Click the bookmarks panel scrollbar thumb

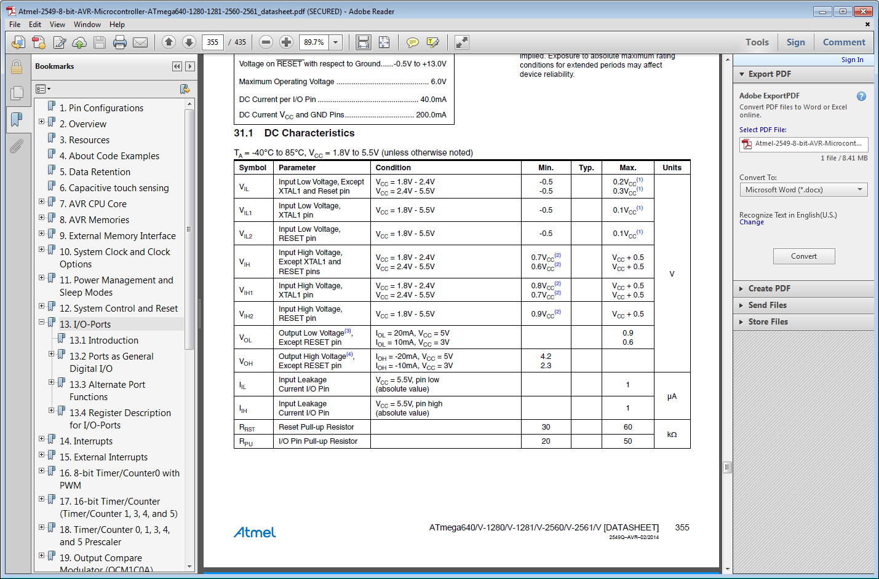tap(189, 230)
